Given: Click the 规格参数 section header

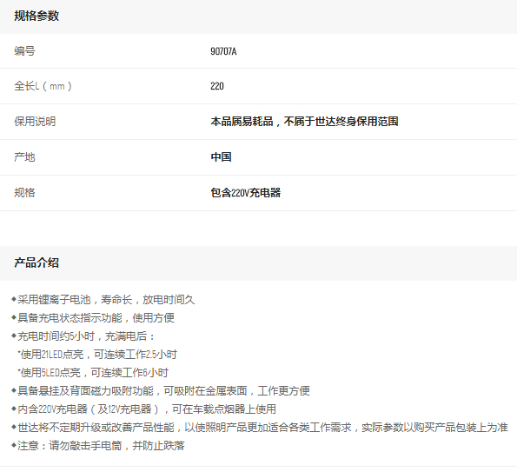Looking at the screenshot, I should coord(36,16).
